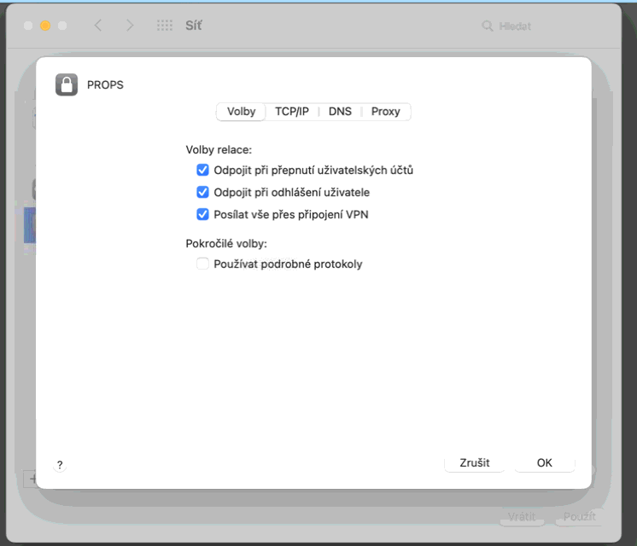
Task: Click the Použít button
Action: click(579, 517)
